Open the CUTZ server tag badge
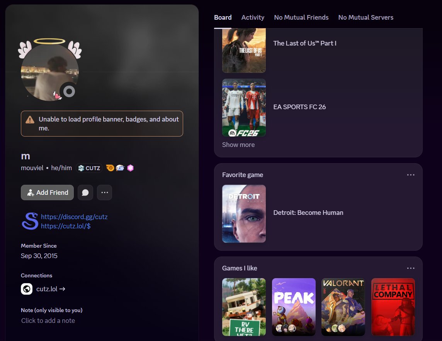 click(x=89, y=168)
